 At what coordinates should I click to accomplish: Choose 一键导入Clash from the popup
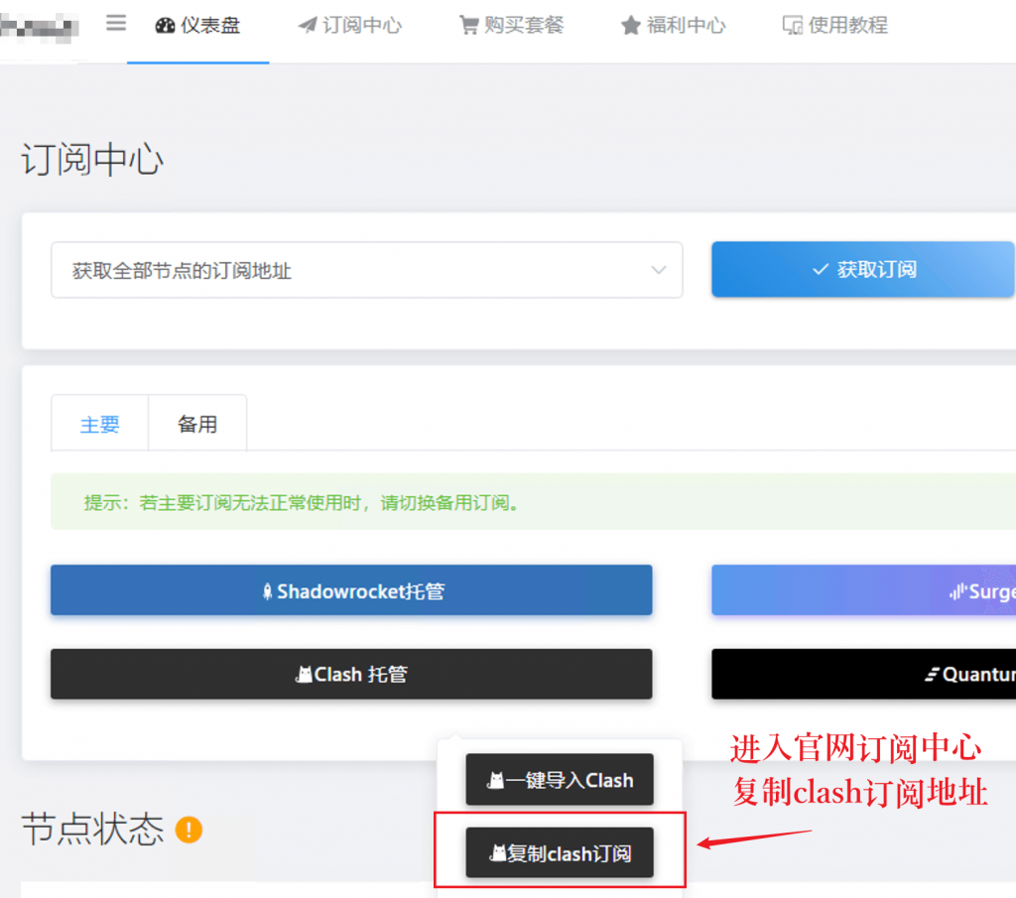coord(560,780)
